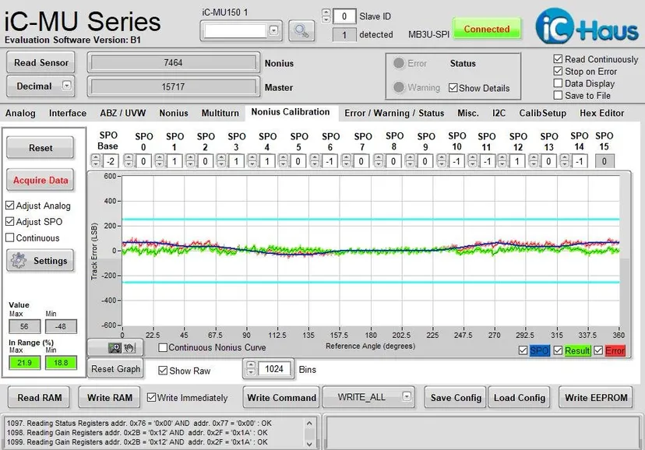Open the Misc. tab
This screenshot has width=645, height=450.
(467, 113)
